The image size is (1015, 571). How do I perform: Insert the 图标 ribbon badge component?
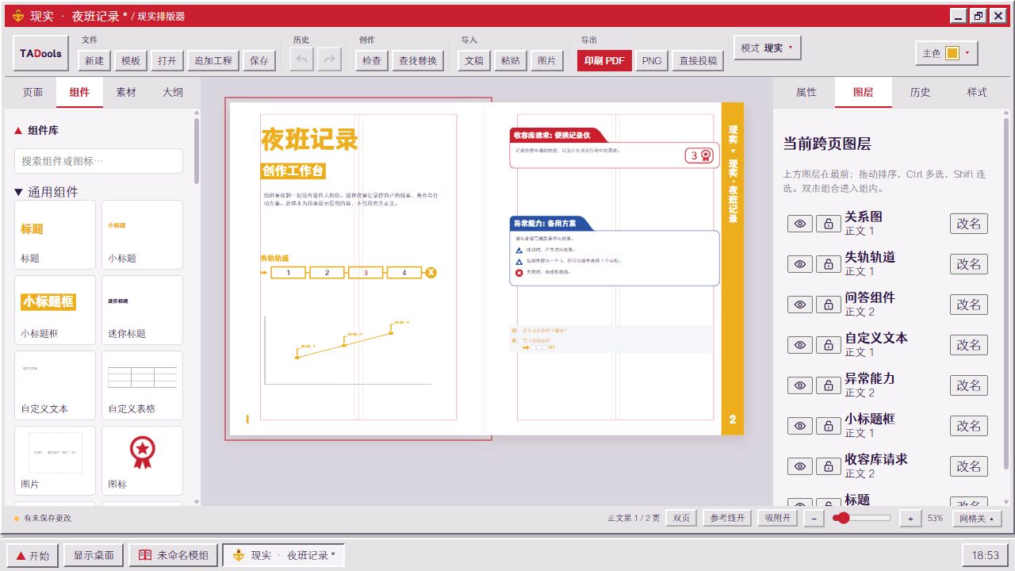(142, 462)
